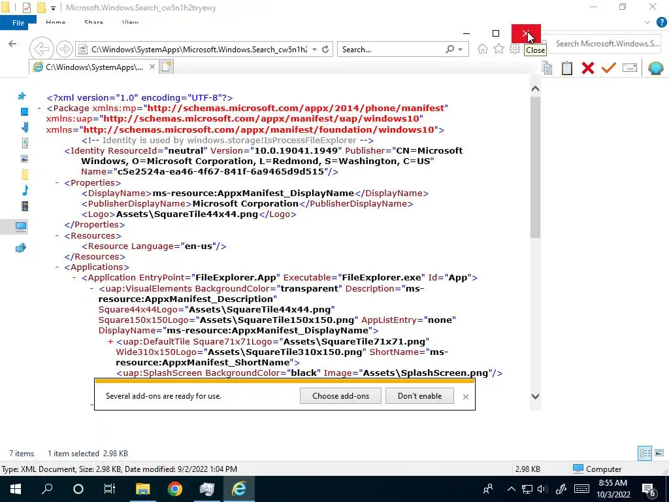Viewport: 669px width, 502px height.
Task: Click the Copy icon in File Explorer ribbon
Action: [x=547, y=68]
